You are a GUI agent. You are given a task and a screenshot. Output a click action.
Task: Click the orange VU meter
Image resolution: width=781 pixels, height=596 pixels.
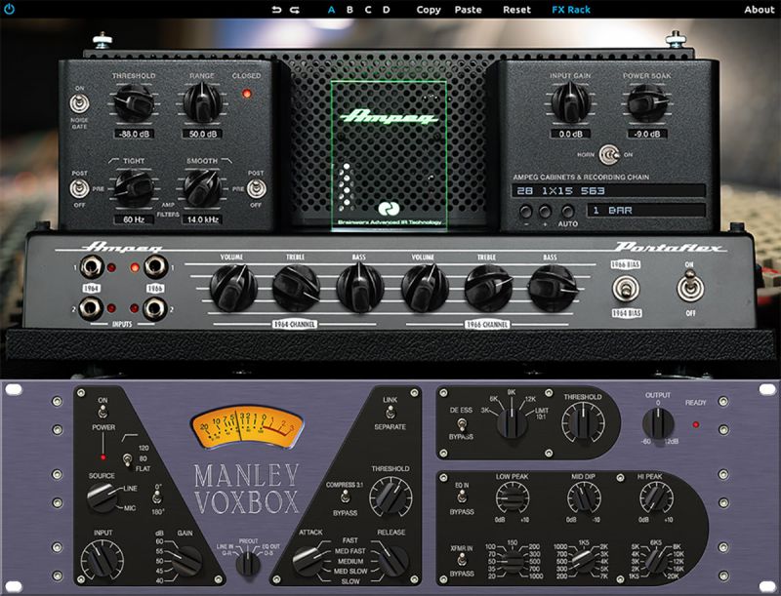pyautogui.click(x=247, y=427)
